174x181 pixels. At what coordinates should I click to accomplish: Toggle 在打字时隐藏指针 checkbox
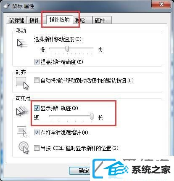pyautogui.click(x=37, y=132)
